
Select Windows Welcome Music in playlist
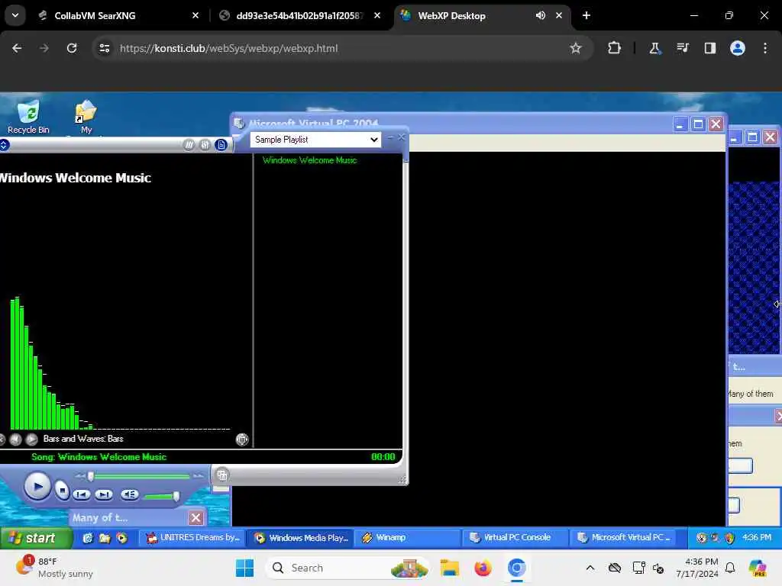[309, 160]
